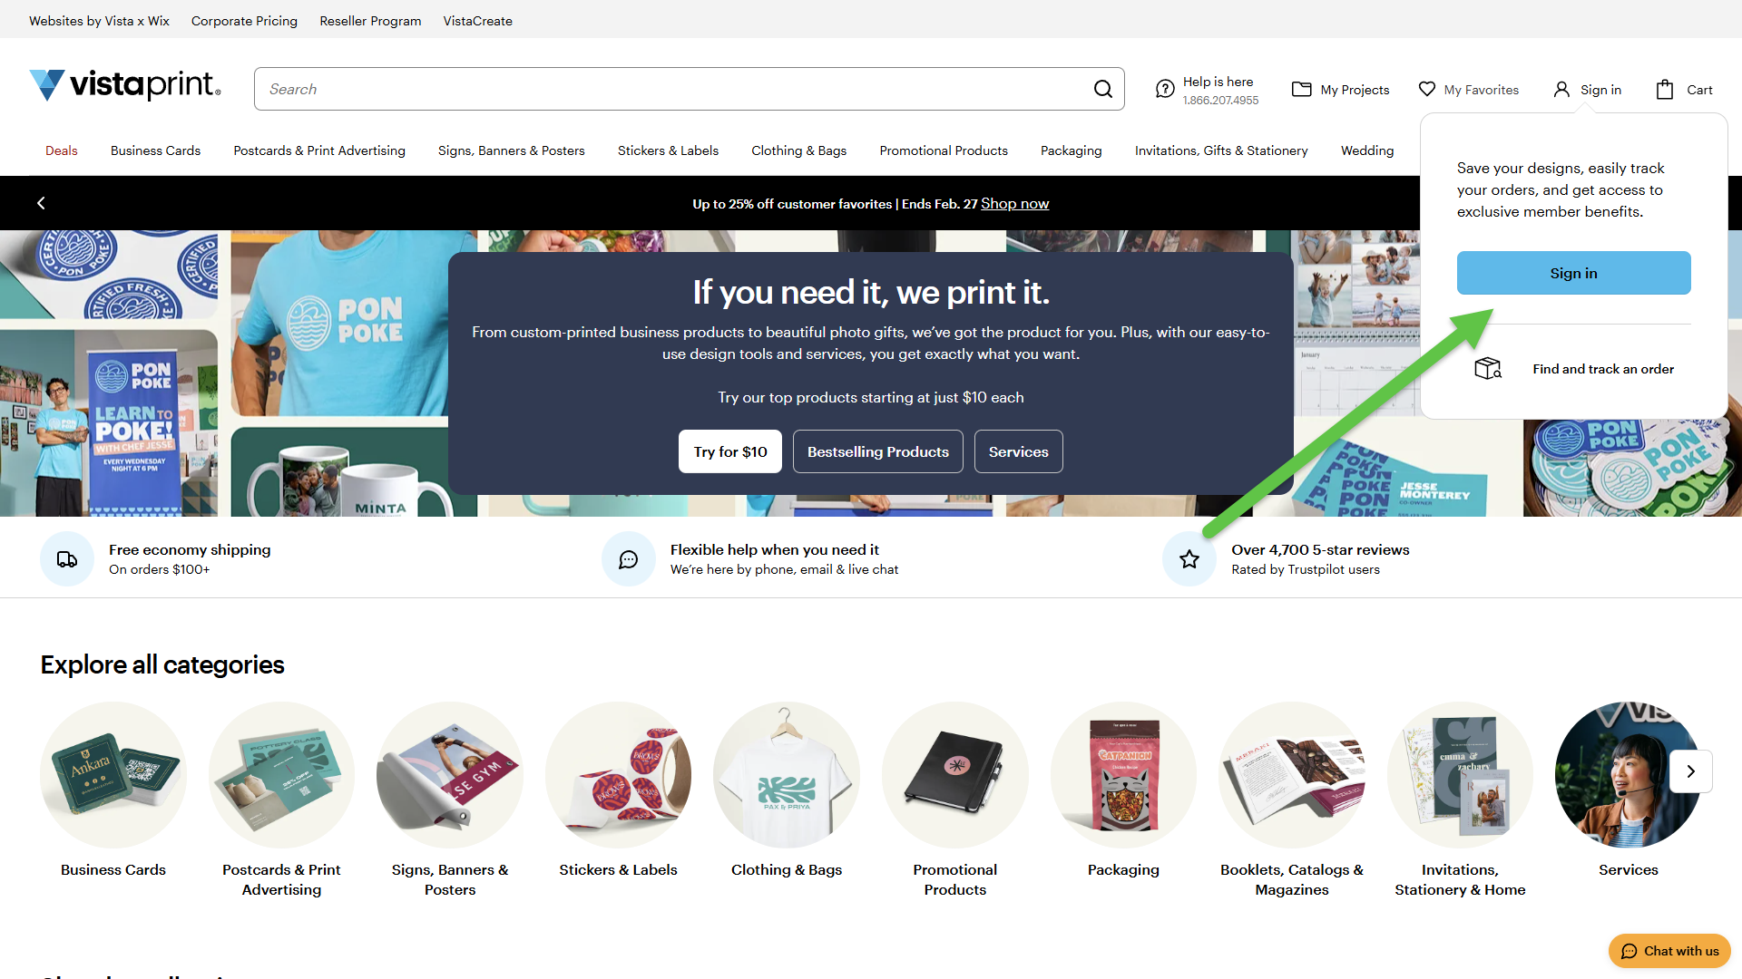Click the My Favorites text link
Image resolution: width=1742 pixels, height=979 pixels.
point(1482,90)
